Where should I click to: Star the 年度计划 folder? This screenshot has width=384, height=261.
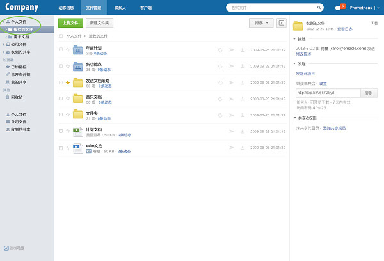67,50
